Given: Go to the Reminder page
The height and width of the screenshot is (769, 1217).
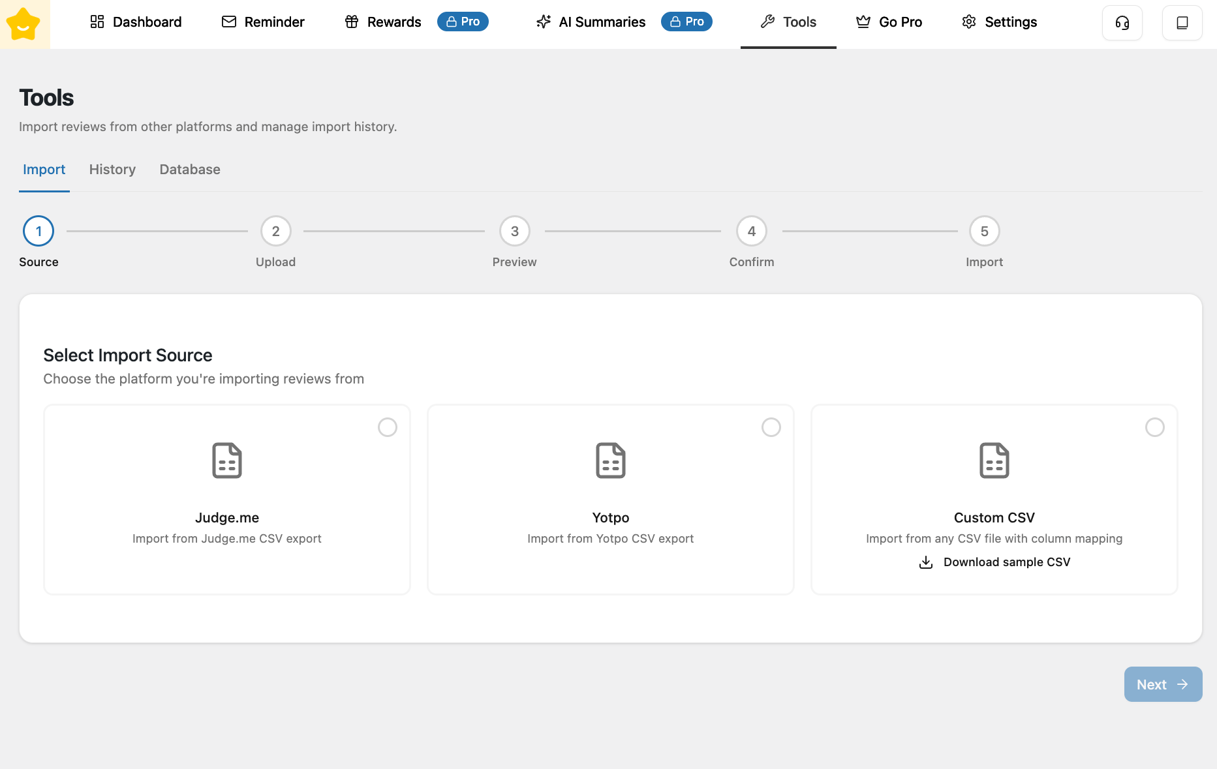Looking at the screenshot, I should [x=263, y=22].
